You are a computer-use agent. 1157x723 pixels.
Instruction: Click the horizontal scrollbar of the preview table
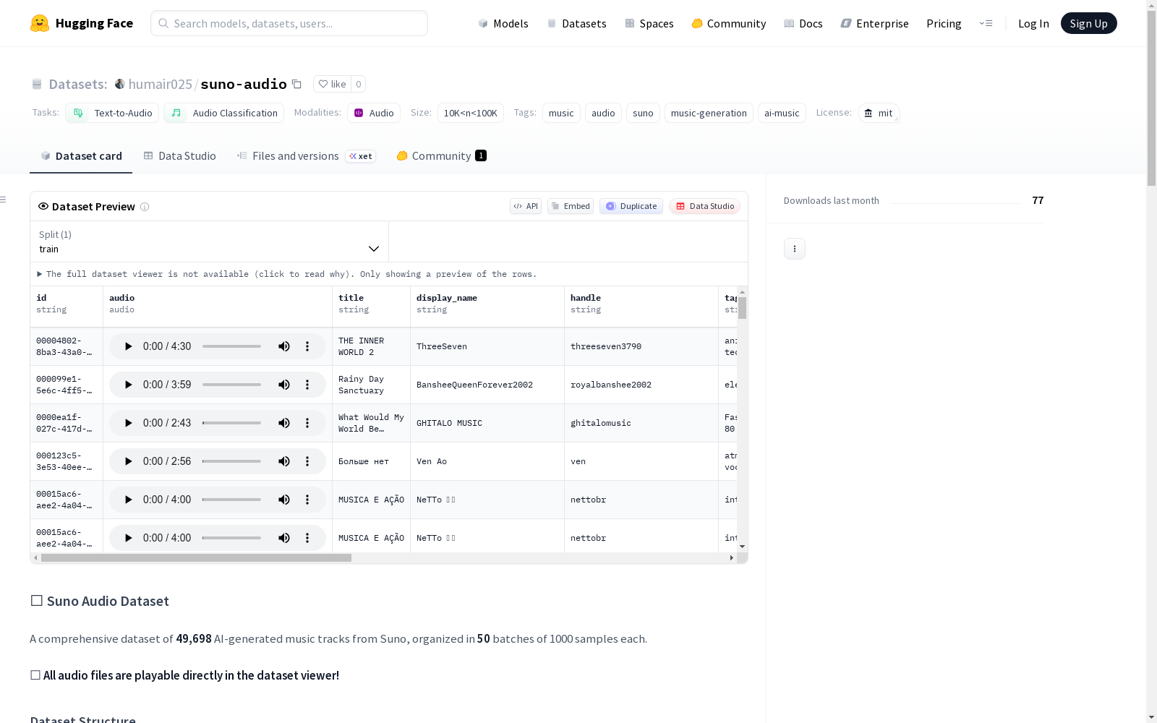point(196,558)
